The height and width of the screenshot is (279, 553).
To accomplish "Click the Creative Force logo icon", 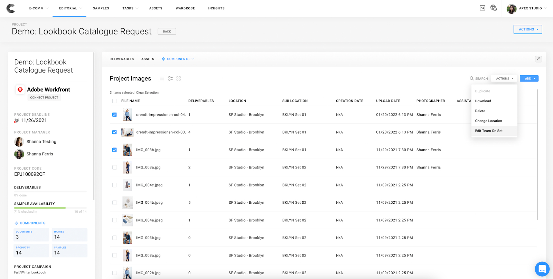I will pos(11,8).
